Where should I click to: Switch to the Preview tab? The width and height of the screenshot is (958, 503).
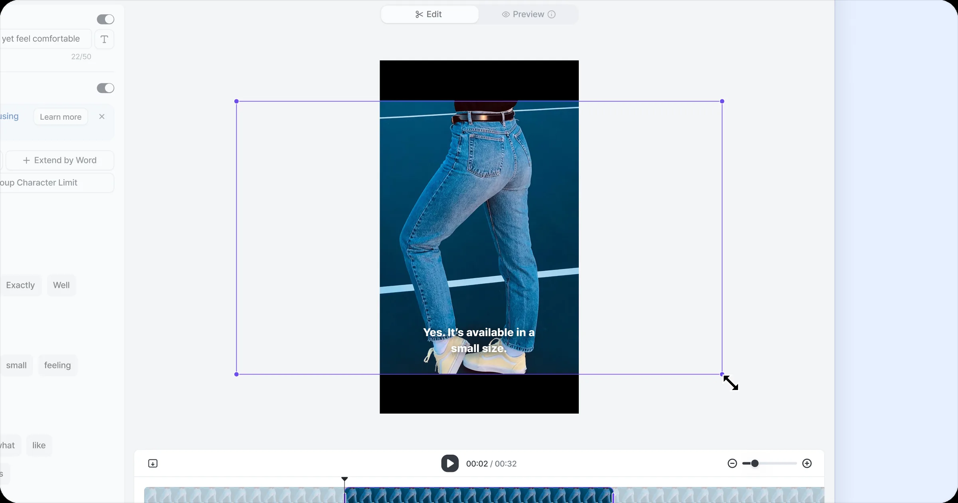pos(528,14)
